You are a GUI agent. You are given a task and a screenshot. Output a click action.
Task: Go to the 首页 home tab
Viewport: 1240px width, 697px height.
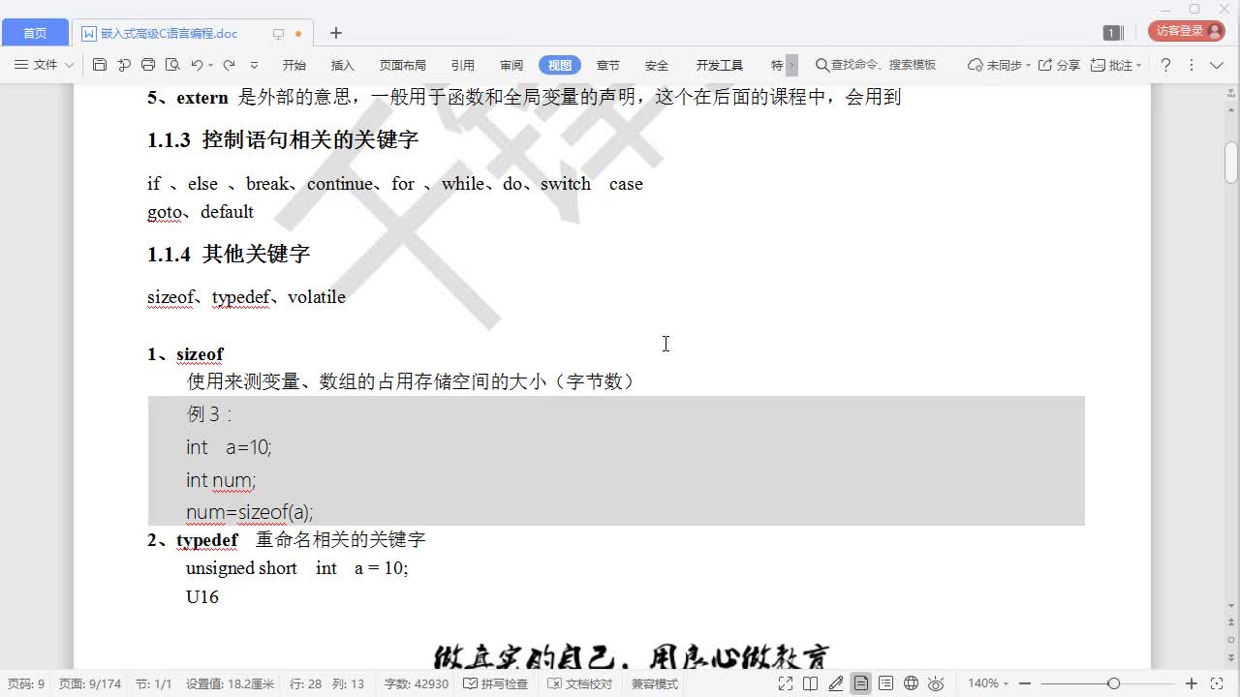(35, 33)
